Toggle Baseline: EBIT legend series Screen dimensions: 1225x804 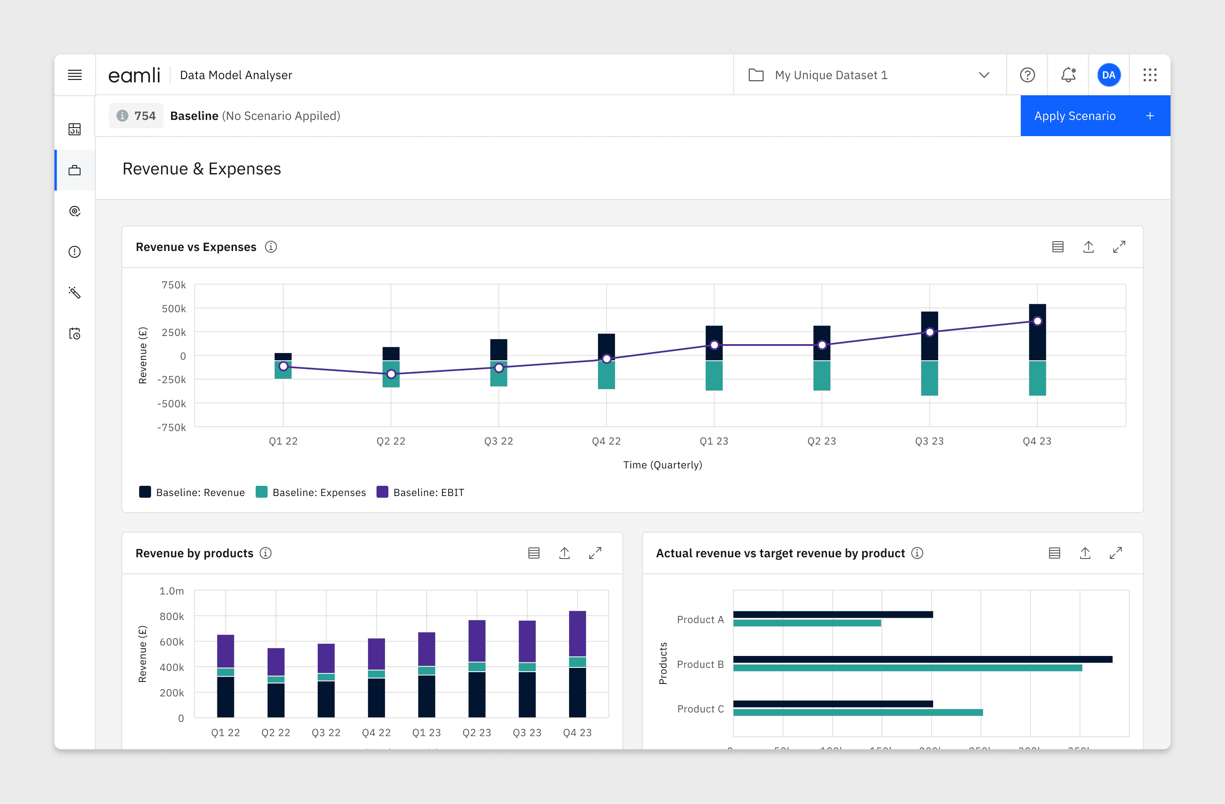[421, 492]
